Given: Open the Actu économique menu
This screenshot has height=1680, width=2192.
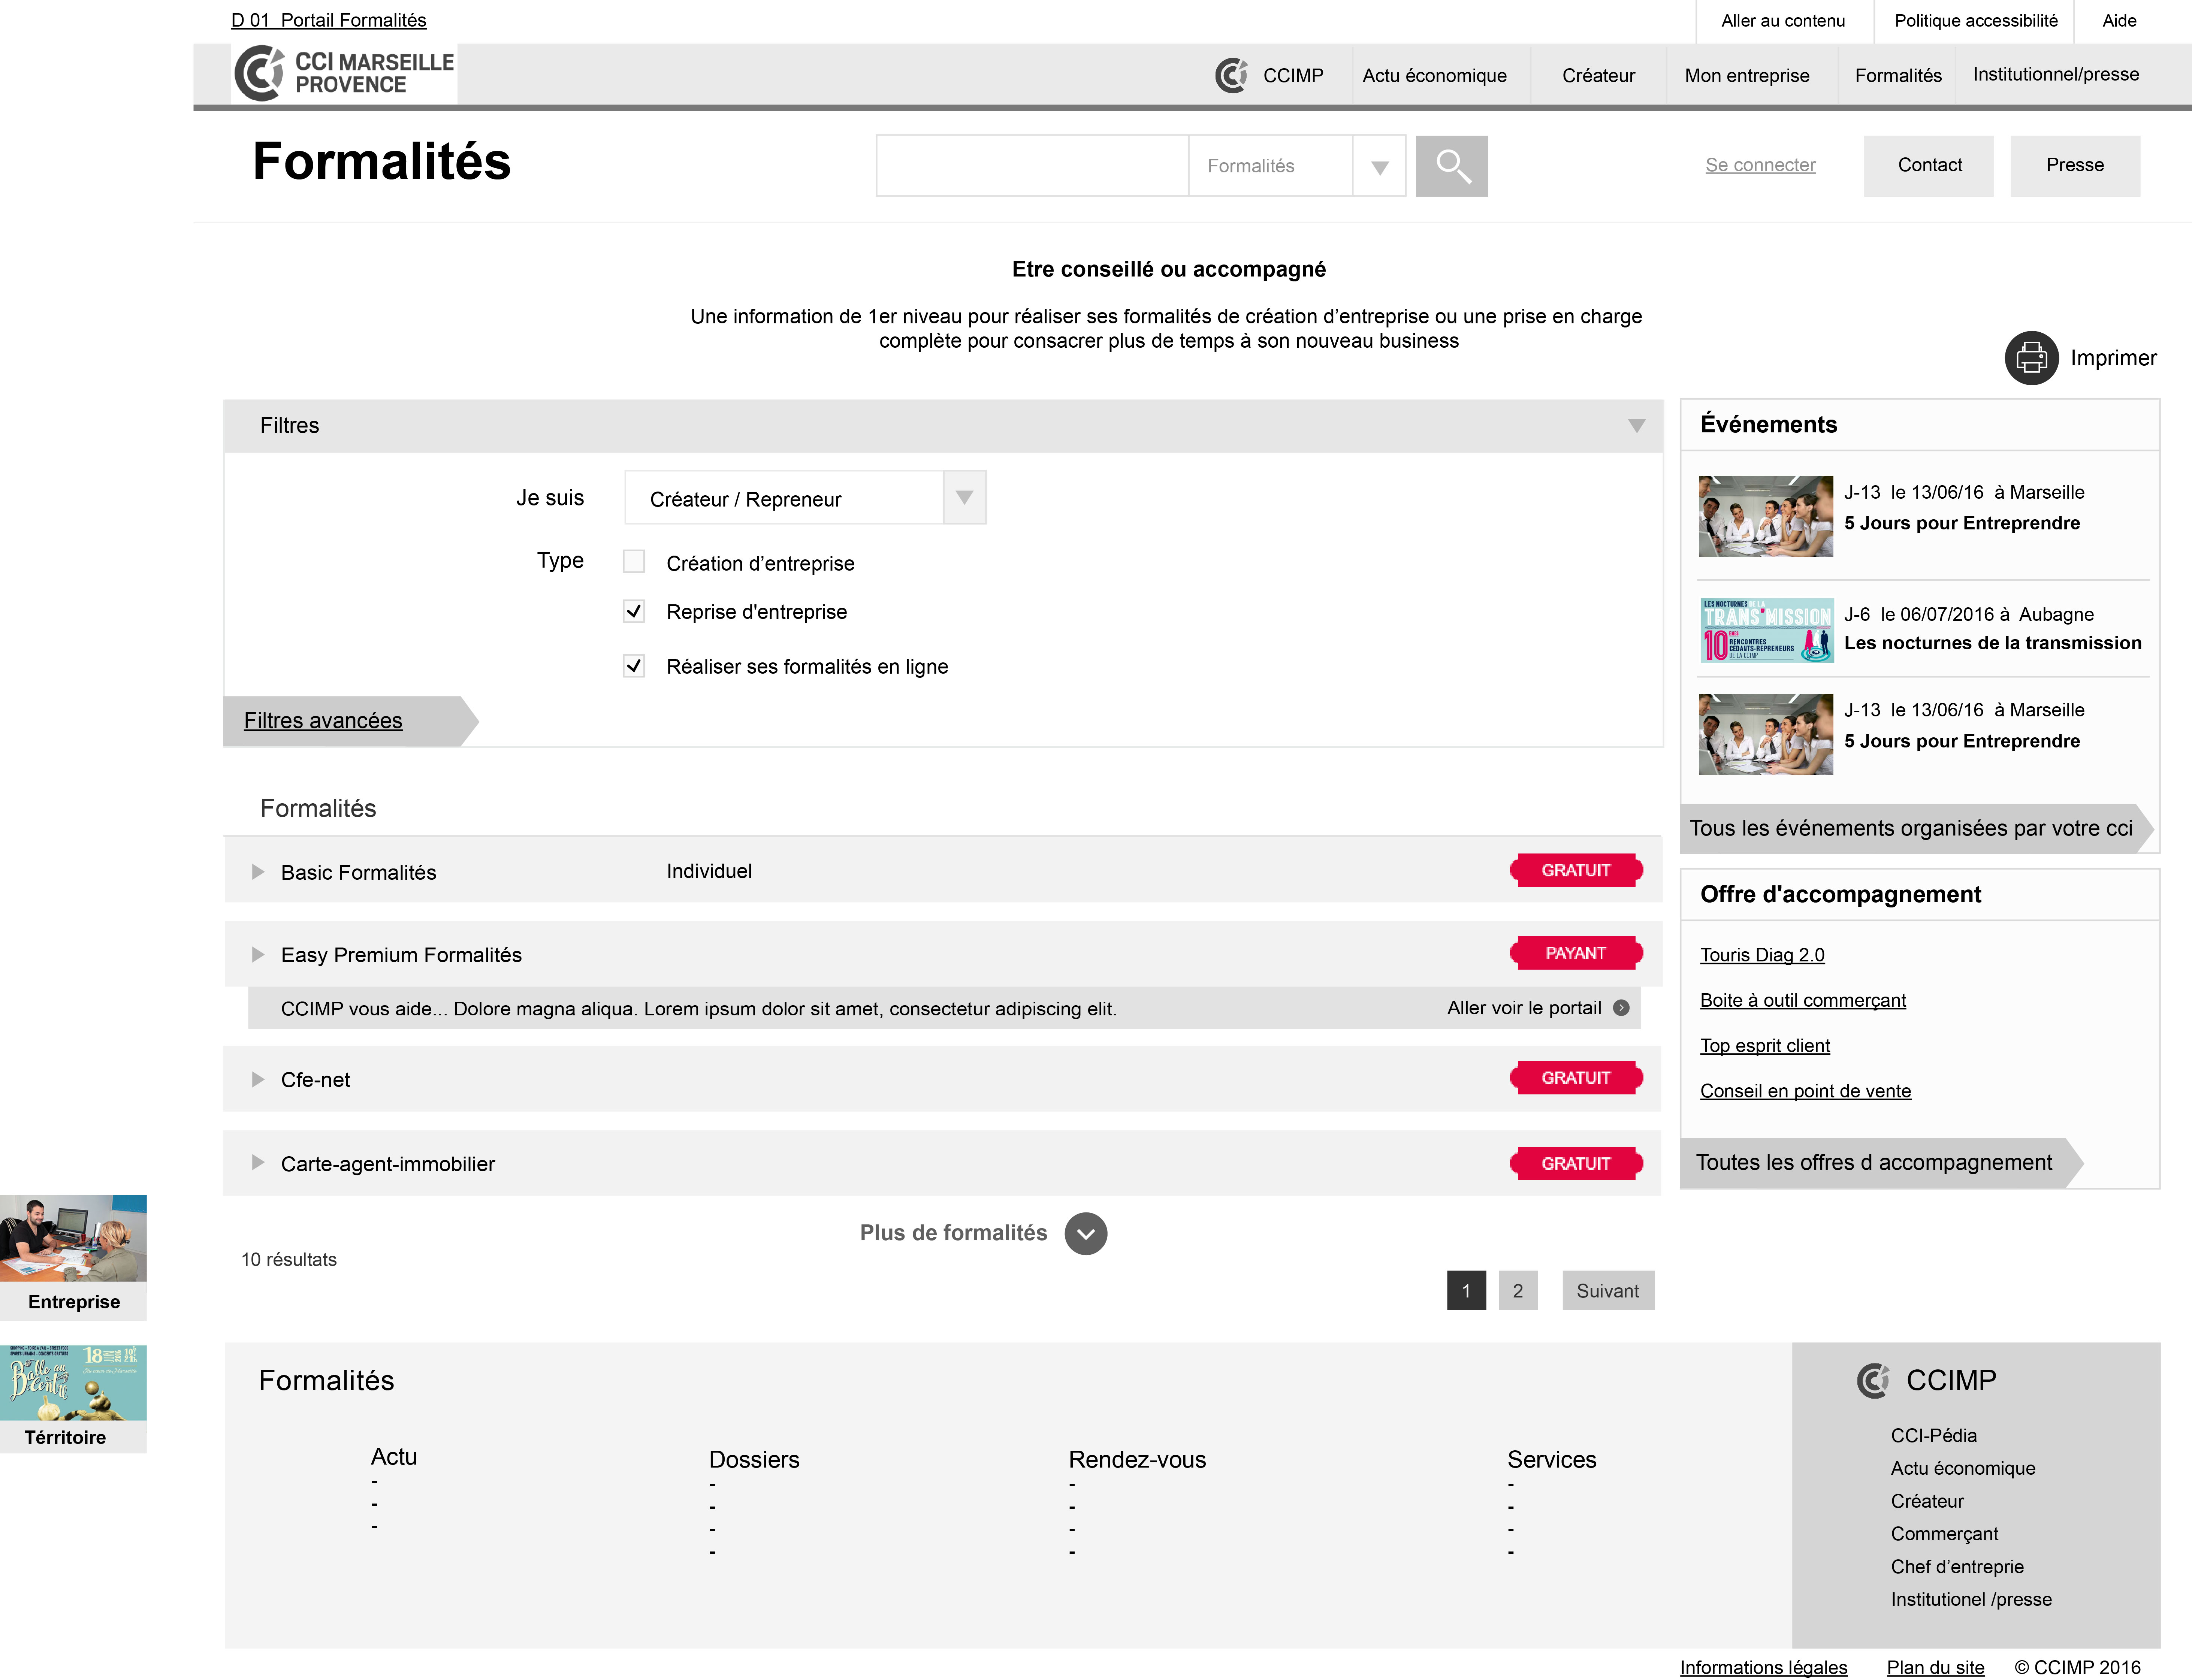Looking at the screenshot, I should pyautogui.click(x=1434, y=76).
